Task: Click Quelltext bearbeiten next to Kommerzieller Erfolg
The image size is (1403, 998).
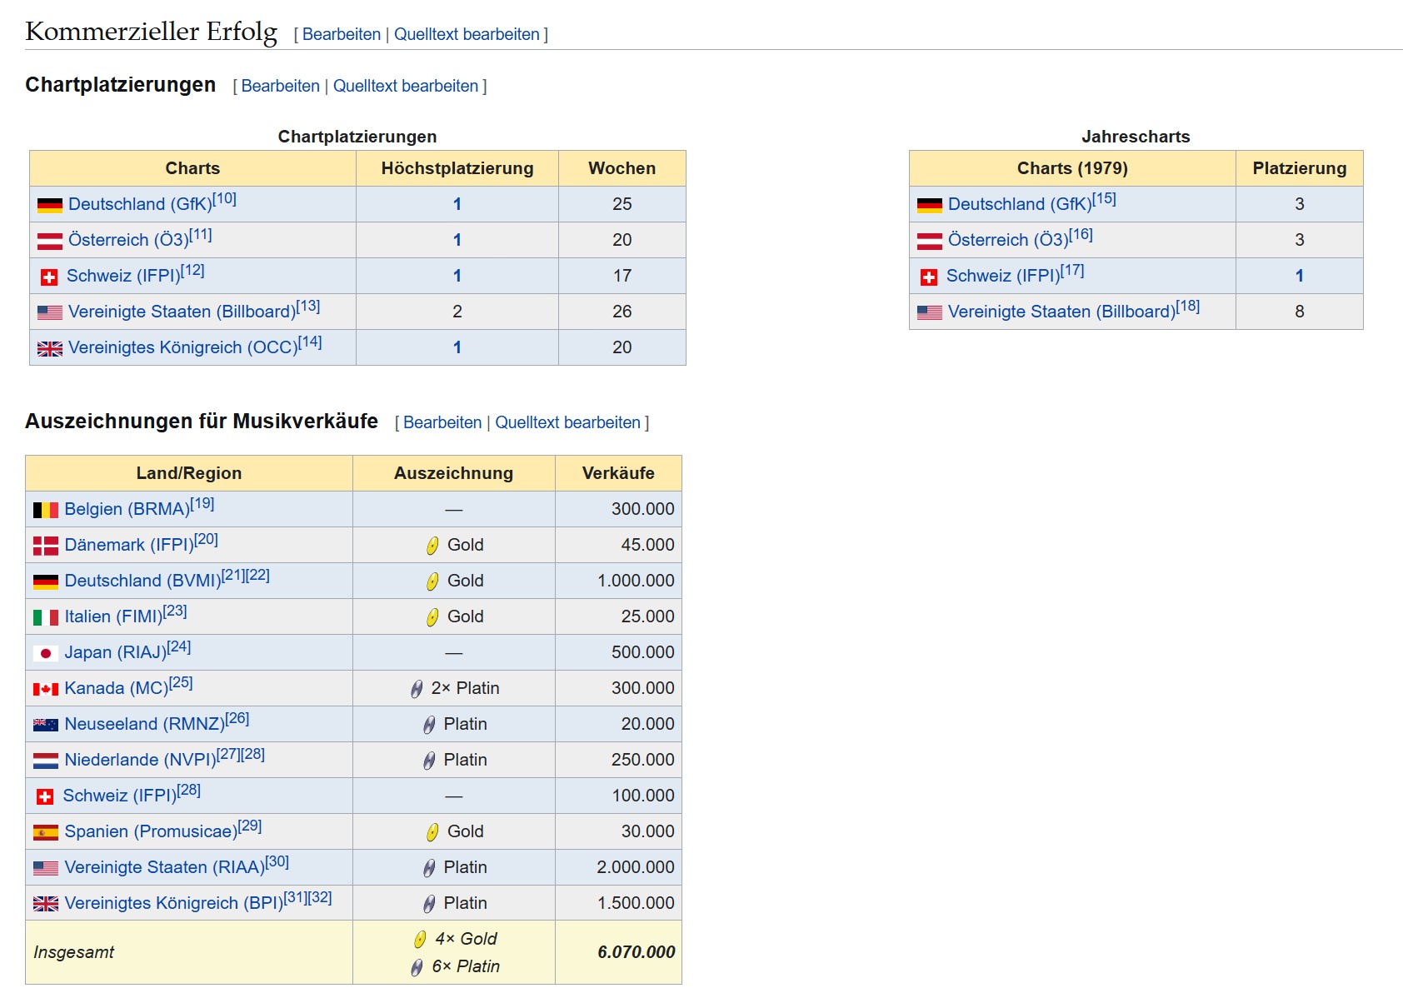Action: point(467,34)
